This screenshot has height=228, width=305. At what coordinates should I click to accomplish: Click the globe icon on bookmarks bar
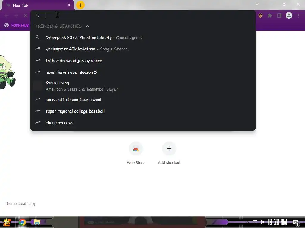(x=7, y=25)
